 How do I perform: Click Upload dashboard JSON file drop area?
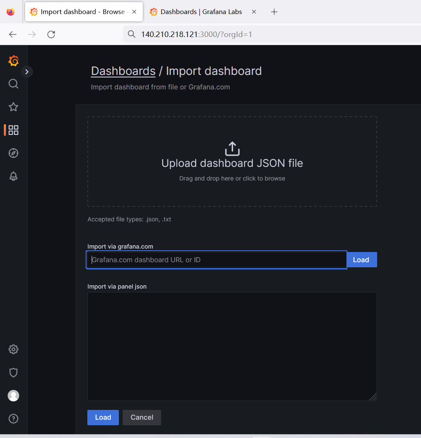pyautogui.click(x=232, y=162)
